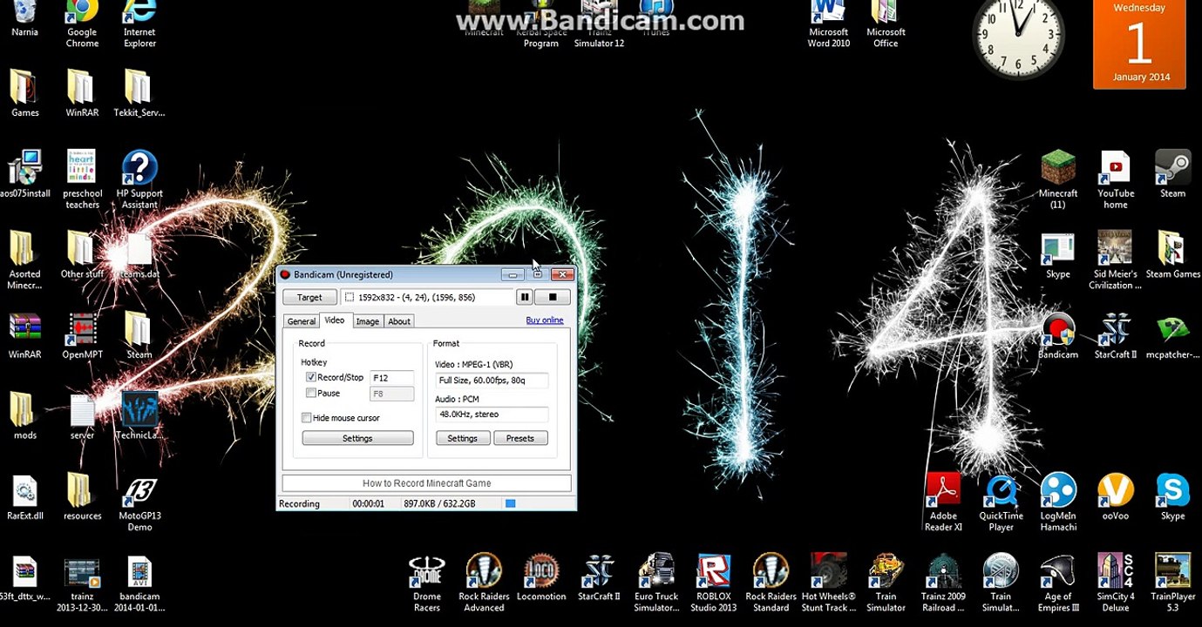
Task: Open Format section Settings button
Action: point(463,438)
